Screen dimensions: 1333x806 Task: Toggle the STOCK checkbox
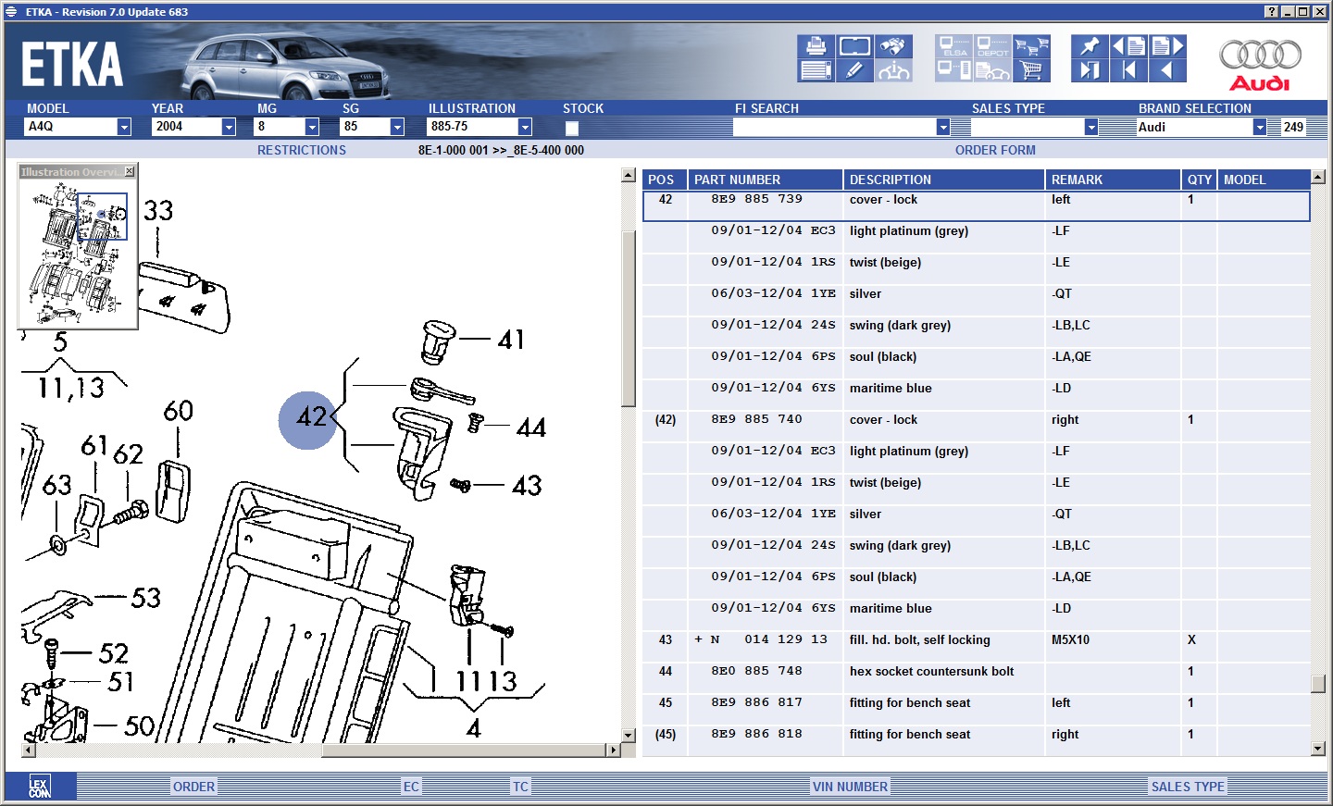point(572,129)
